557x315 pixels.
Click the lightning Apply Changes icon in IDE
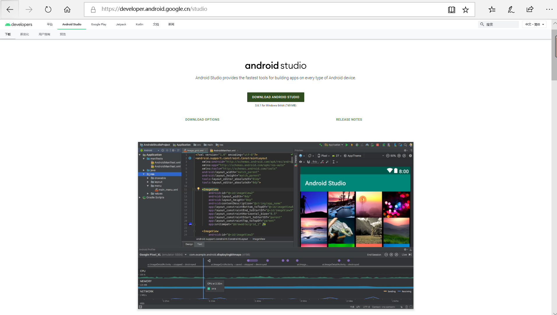coord(352,145)
